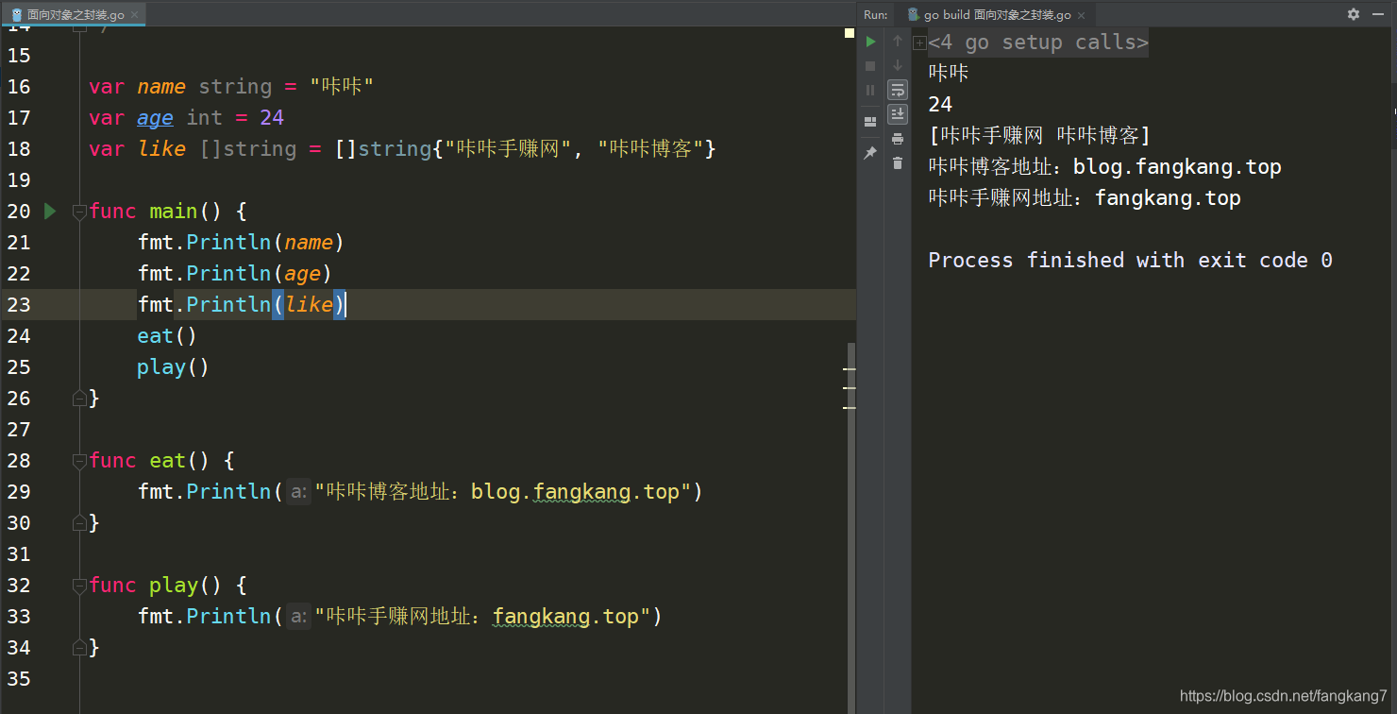Click the blog.fangkang.top console output line
1397x714 pixels.
click(x=1104, y=167)
